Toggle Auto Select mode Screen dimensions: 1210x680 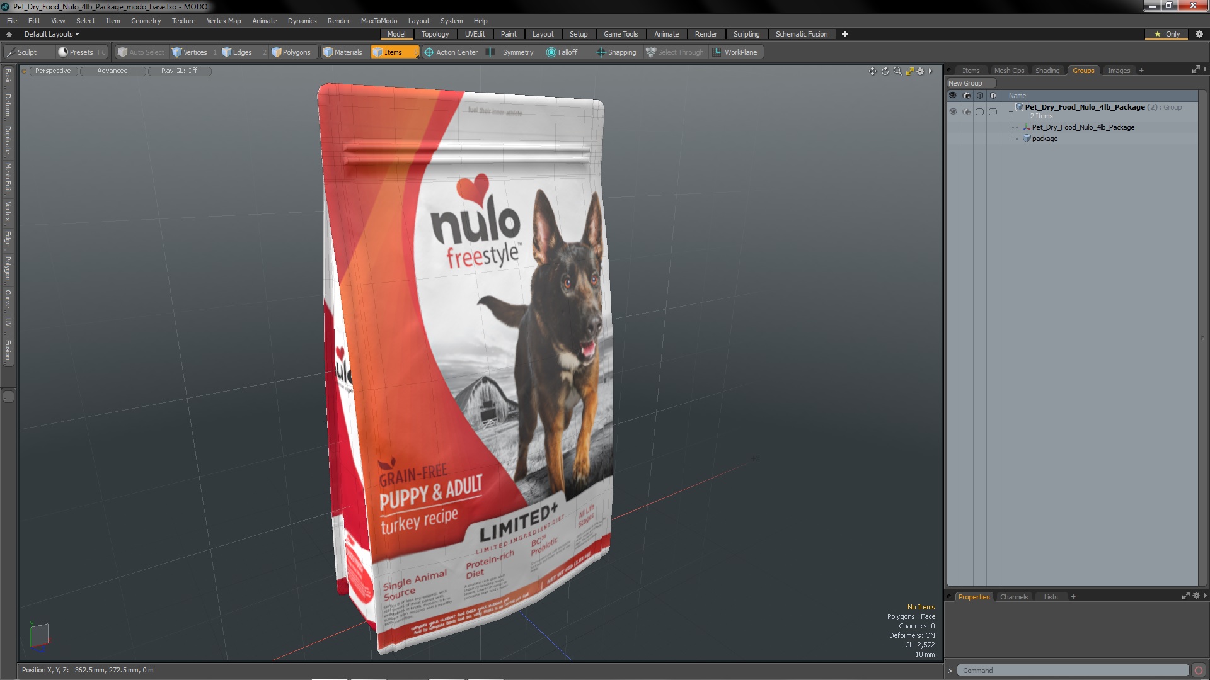(141, 52)
